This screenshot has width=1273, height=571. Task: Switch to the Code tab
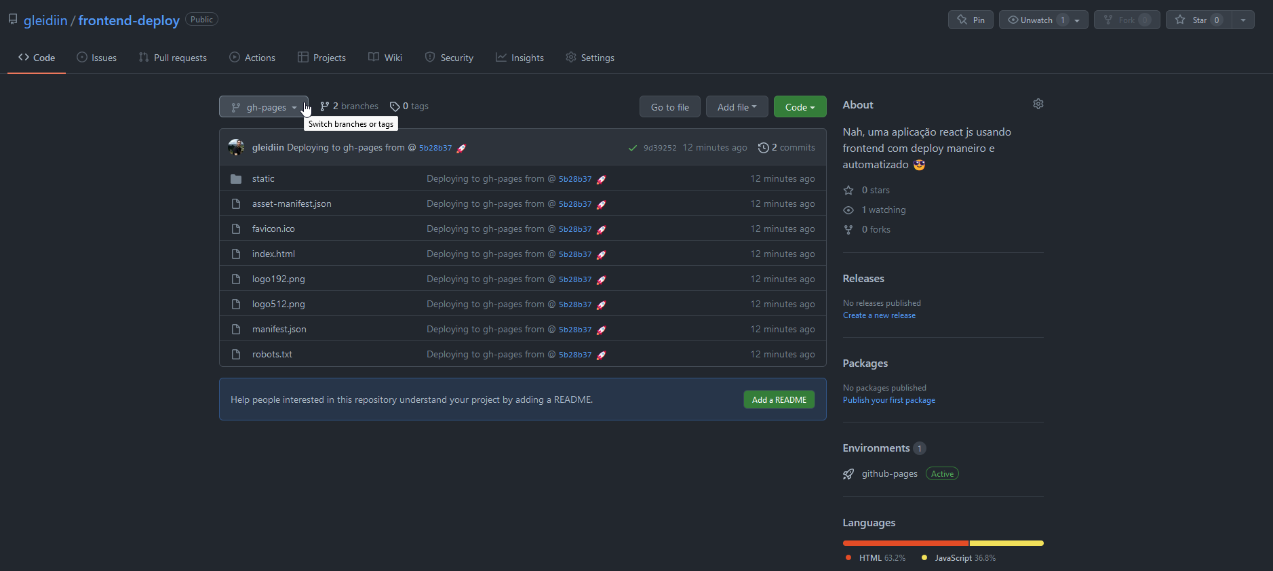coord(37,58)
